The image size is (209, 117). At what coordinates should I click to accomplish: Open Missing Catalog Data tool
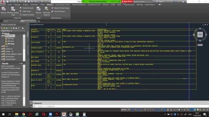coord(13,11)
